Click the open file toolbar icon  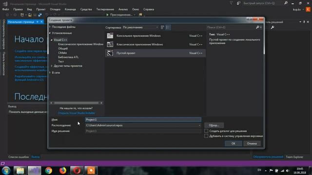[30, 15]
